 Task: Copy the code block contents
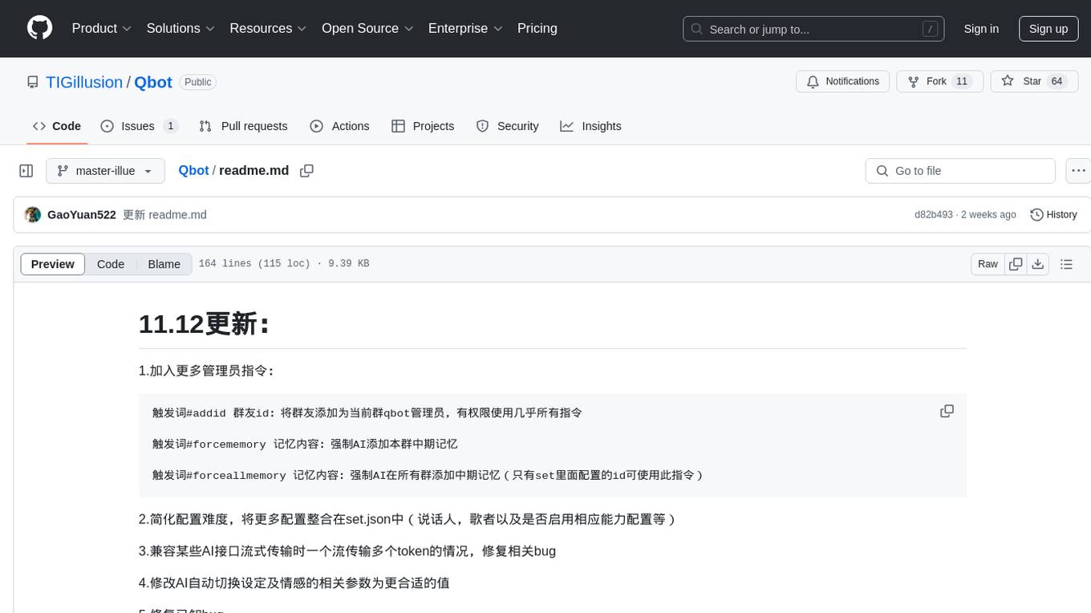click(947, 411)
